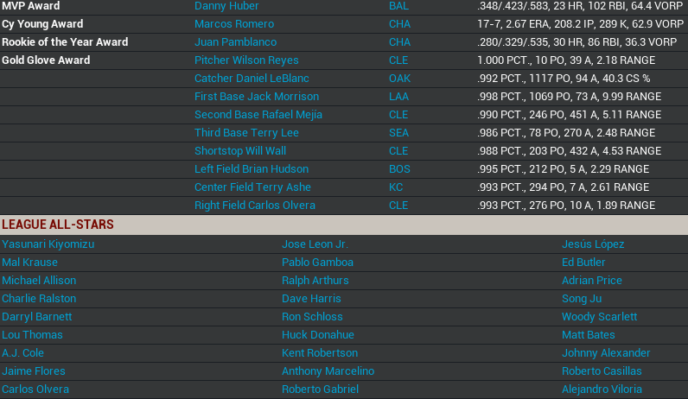This screenshot has height=399, width=688.
Task: Open Second Base Rafael Mejia's page
Action: 258,115
